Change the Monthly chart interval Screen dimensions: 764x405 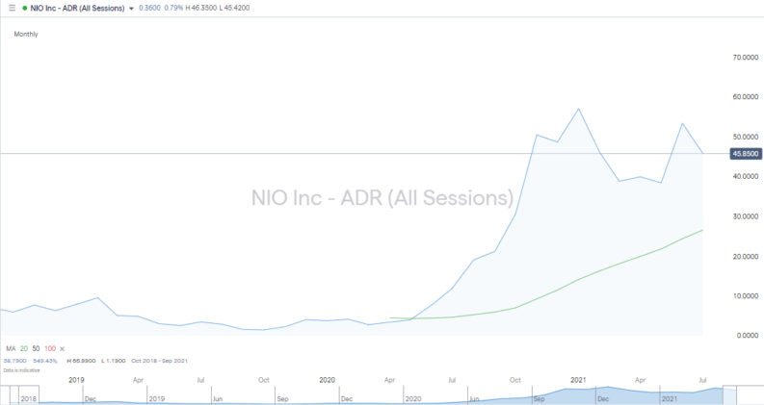(26, 34)
